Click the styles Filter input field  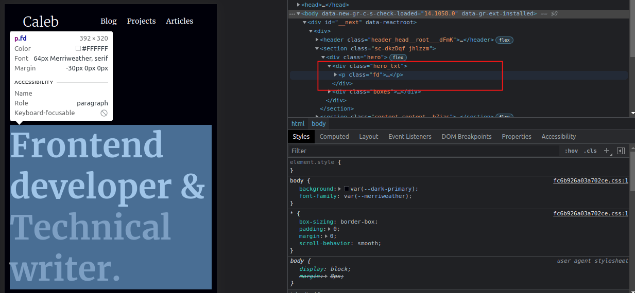(422, 151)
